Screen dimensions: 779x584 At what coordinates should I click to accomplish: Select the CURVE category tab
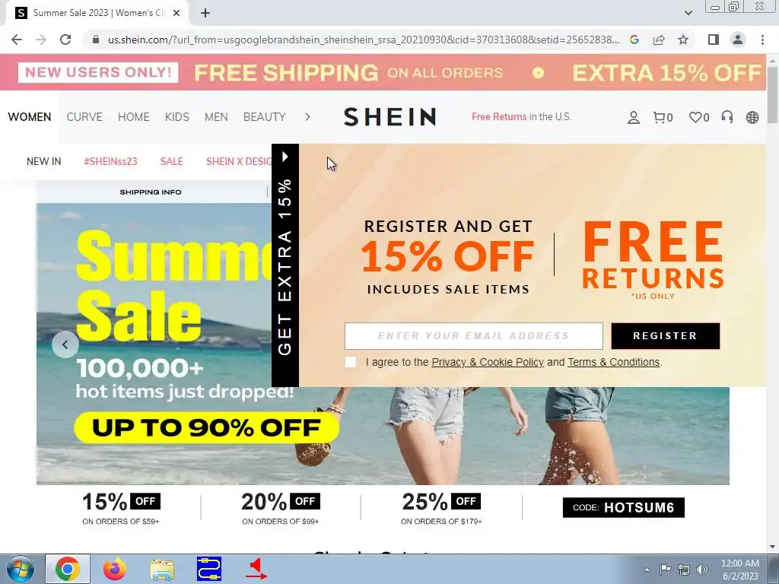click(84, 116)
